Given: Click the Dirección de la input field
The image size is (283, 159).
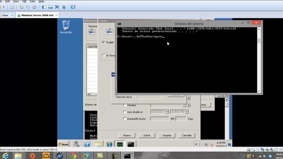Looking at the screenshot, I should tap(150, 97).
